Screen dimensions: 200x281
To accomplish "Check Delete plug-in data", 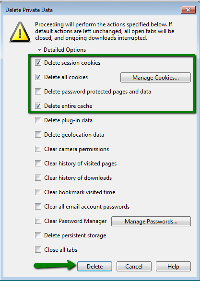I will pyautogui.click(x=38, y=120).
